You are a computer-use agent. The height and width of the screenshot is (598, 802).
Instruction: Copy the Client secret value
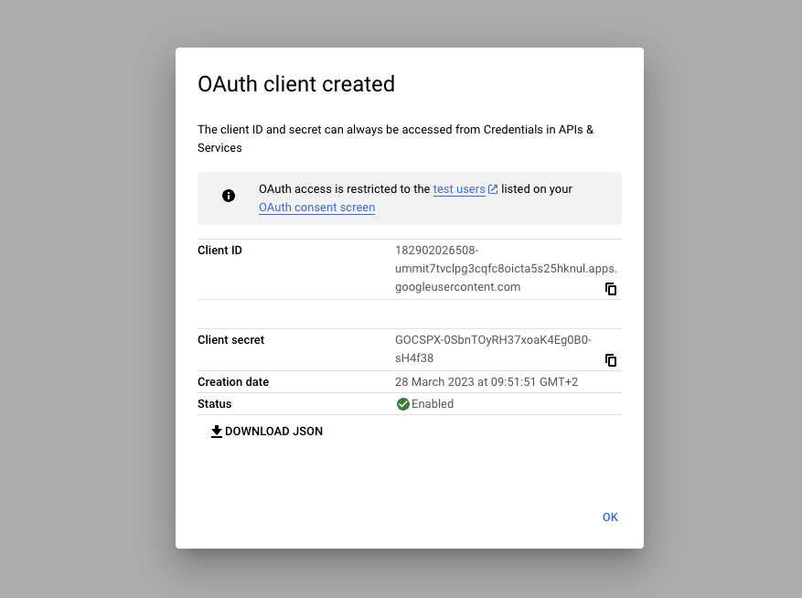point(611,360)
